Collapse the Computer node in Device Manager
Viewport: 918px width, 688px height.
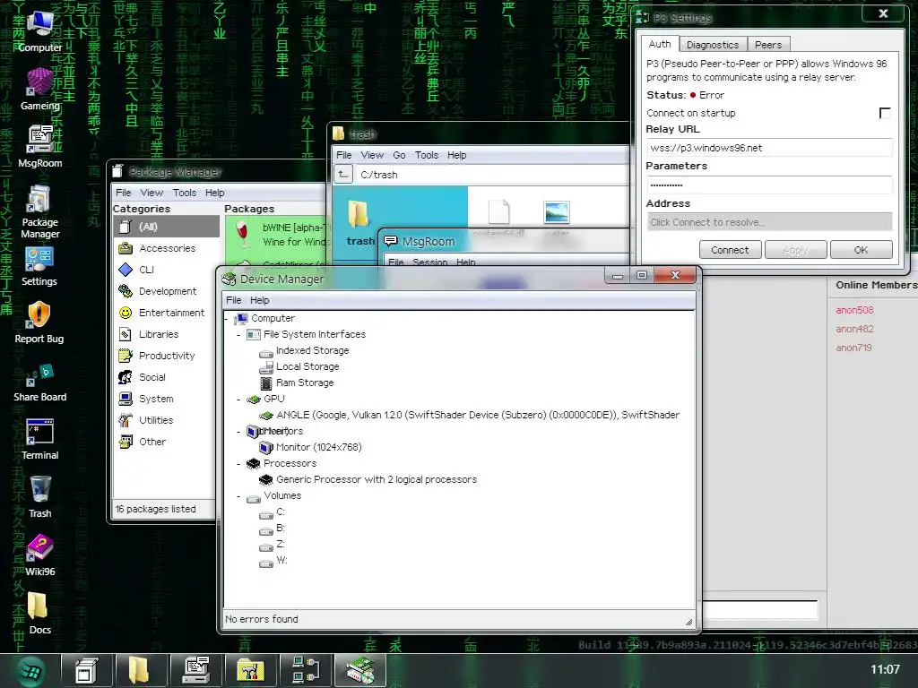(227, 319)
